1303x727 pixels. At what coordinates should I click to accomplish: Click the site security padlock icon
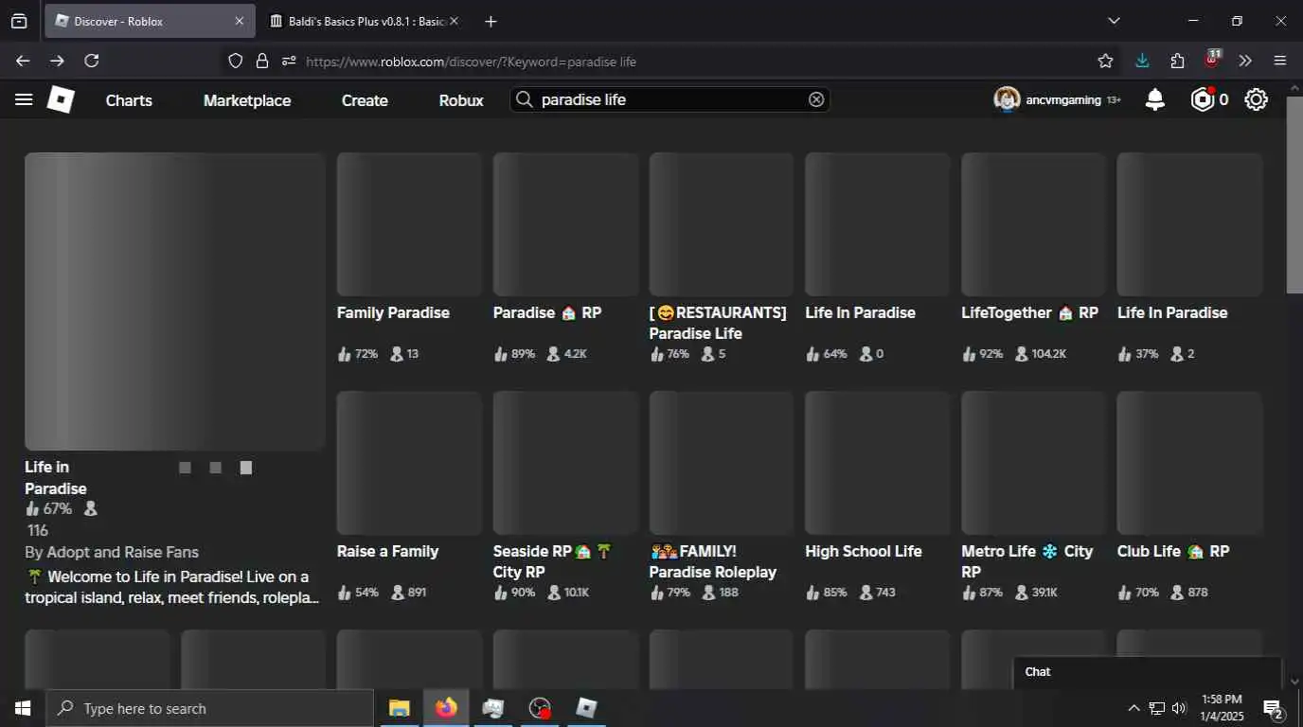(x=262, y=61)
